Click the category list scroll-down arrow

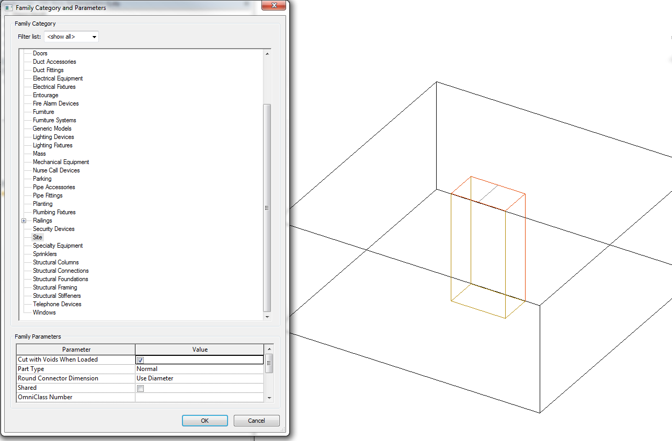point(267,316)
